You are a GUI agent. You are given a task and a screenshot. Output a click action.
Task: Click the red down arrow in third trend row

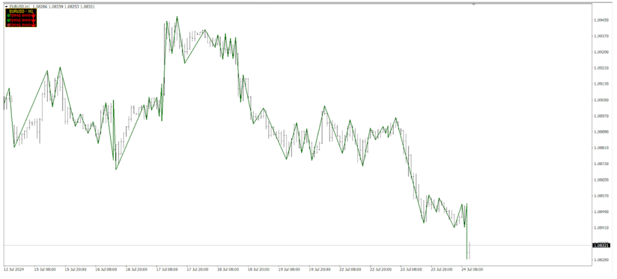tap(34, 25)
